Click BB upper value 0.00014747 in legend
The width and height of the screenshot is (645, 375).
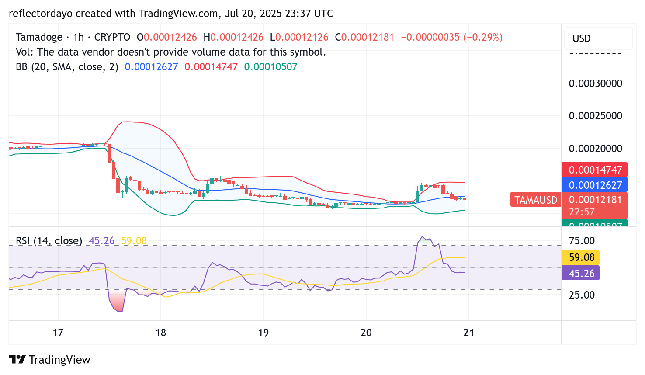[x=211, y=67]
